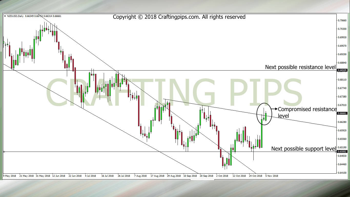Viewport: 350px width, 197px height.
Task: Click the 10 Sep 2018 date label
Action: (190, 176)
